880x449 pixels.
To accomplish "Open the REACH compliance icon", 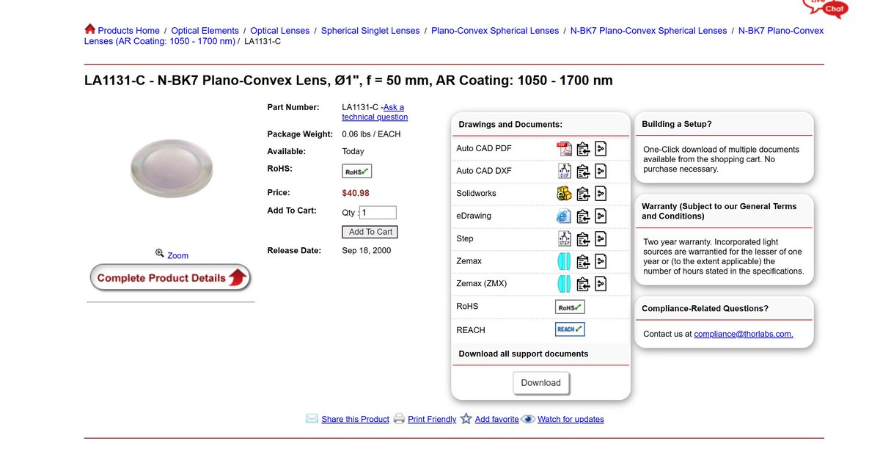I will tap(570, 329).
